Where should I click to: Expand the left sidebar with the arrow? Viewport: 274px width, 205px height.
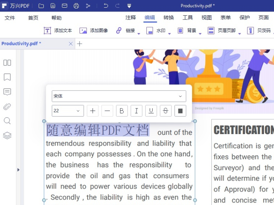click(x=18, y=170)
